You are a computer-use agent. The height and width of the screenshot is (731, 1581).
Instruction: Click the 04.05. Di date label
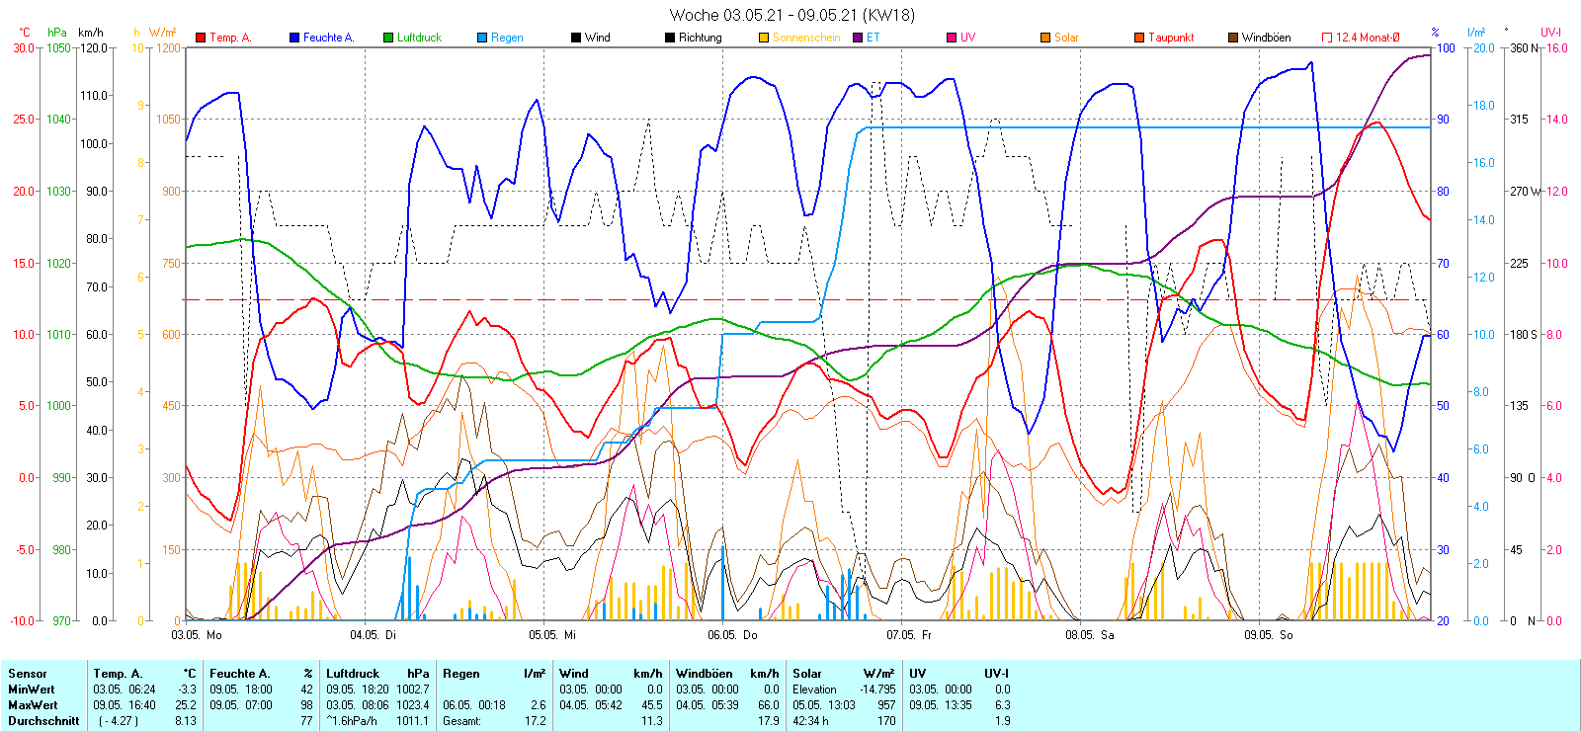click(374, 635)
